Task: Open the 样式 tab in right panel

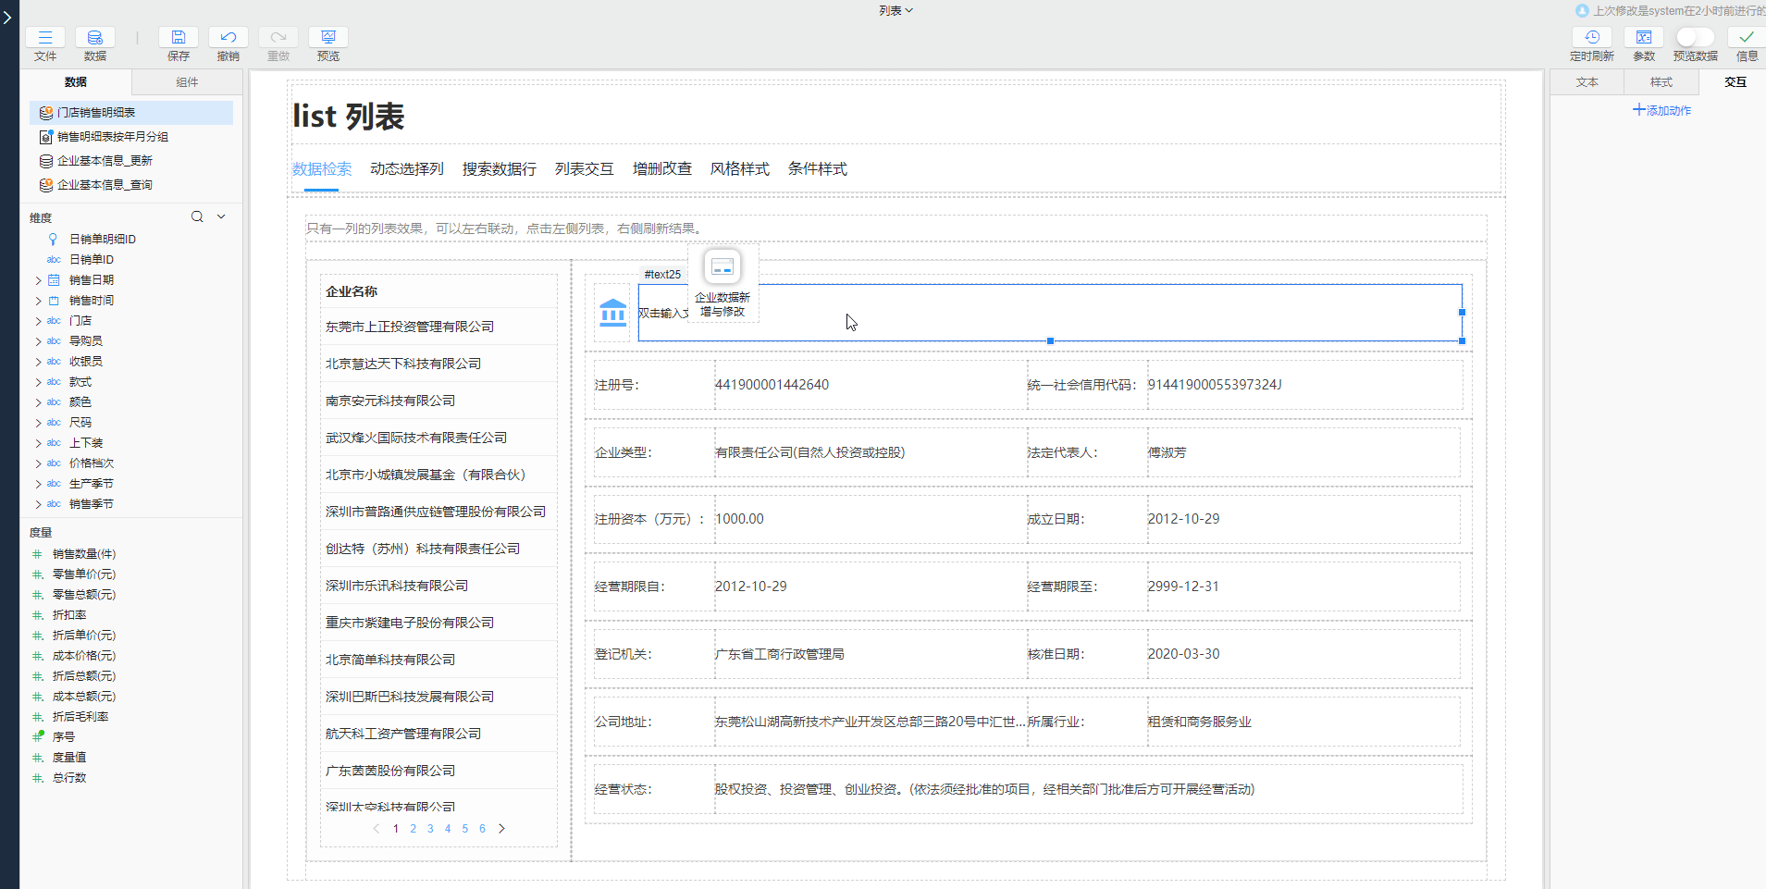Action: (1661, 82)
